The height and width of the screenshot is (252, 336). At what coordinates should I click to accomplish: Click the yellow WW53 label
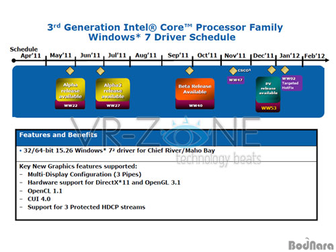point(268,108)
